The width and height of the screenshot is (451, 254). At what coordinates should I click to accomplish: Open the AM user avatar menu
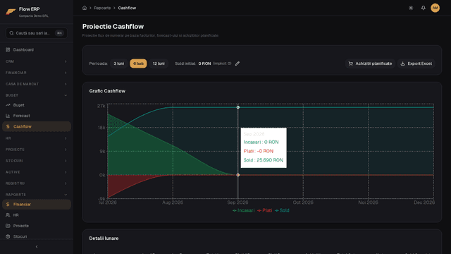(435, 8)
